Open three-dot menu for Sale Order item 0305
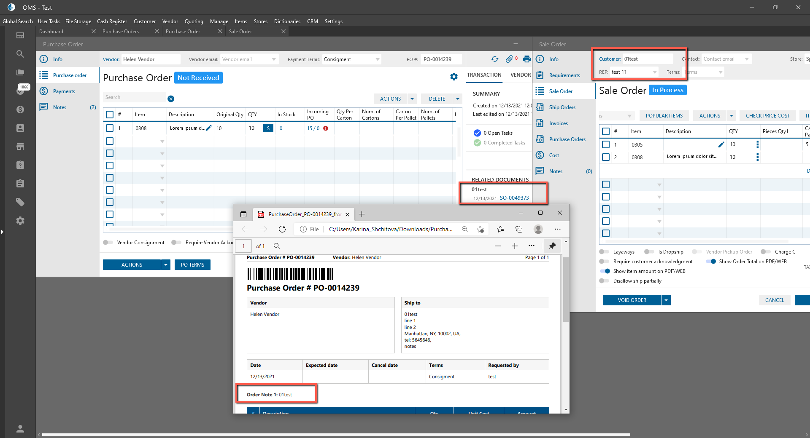Image resolution: width=810 pixels, height=438 pixels. [758, 144]
